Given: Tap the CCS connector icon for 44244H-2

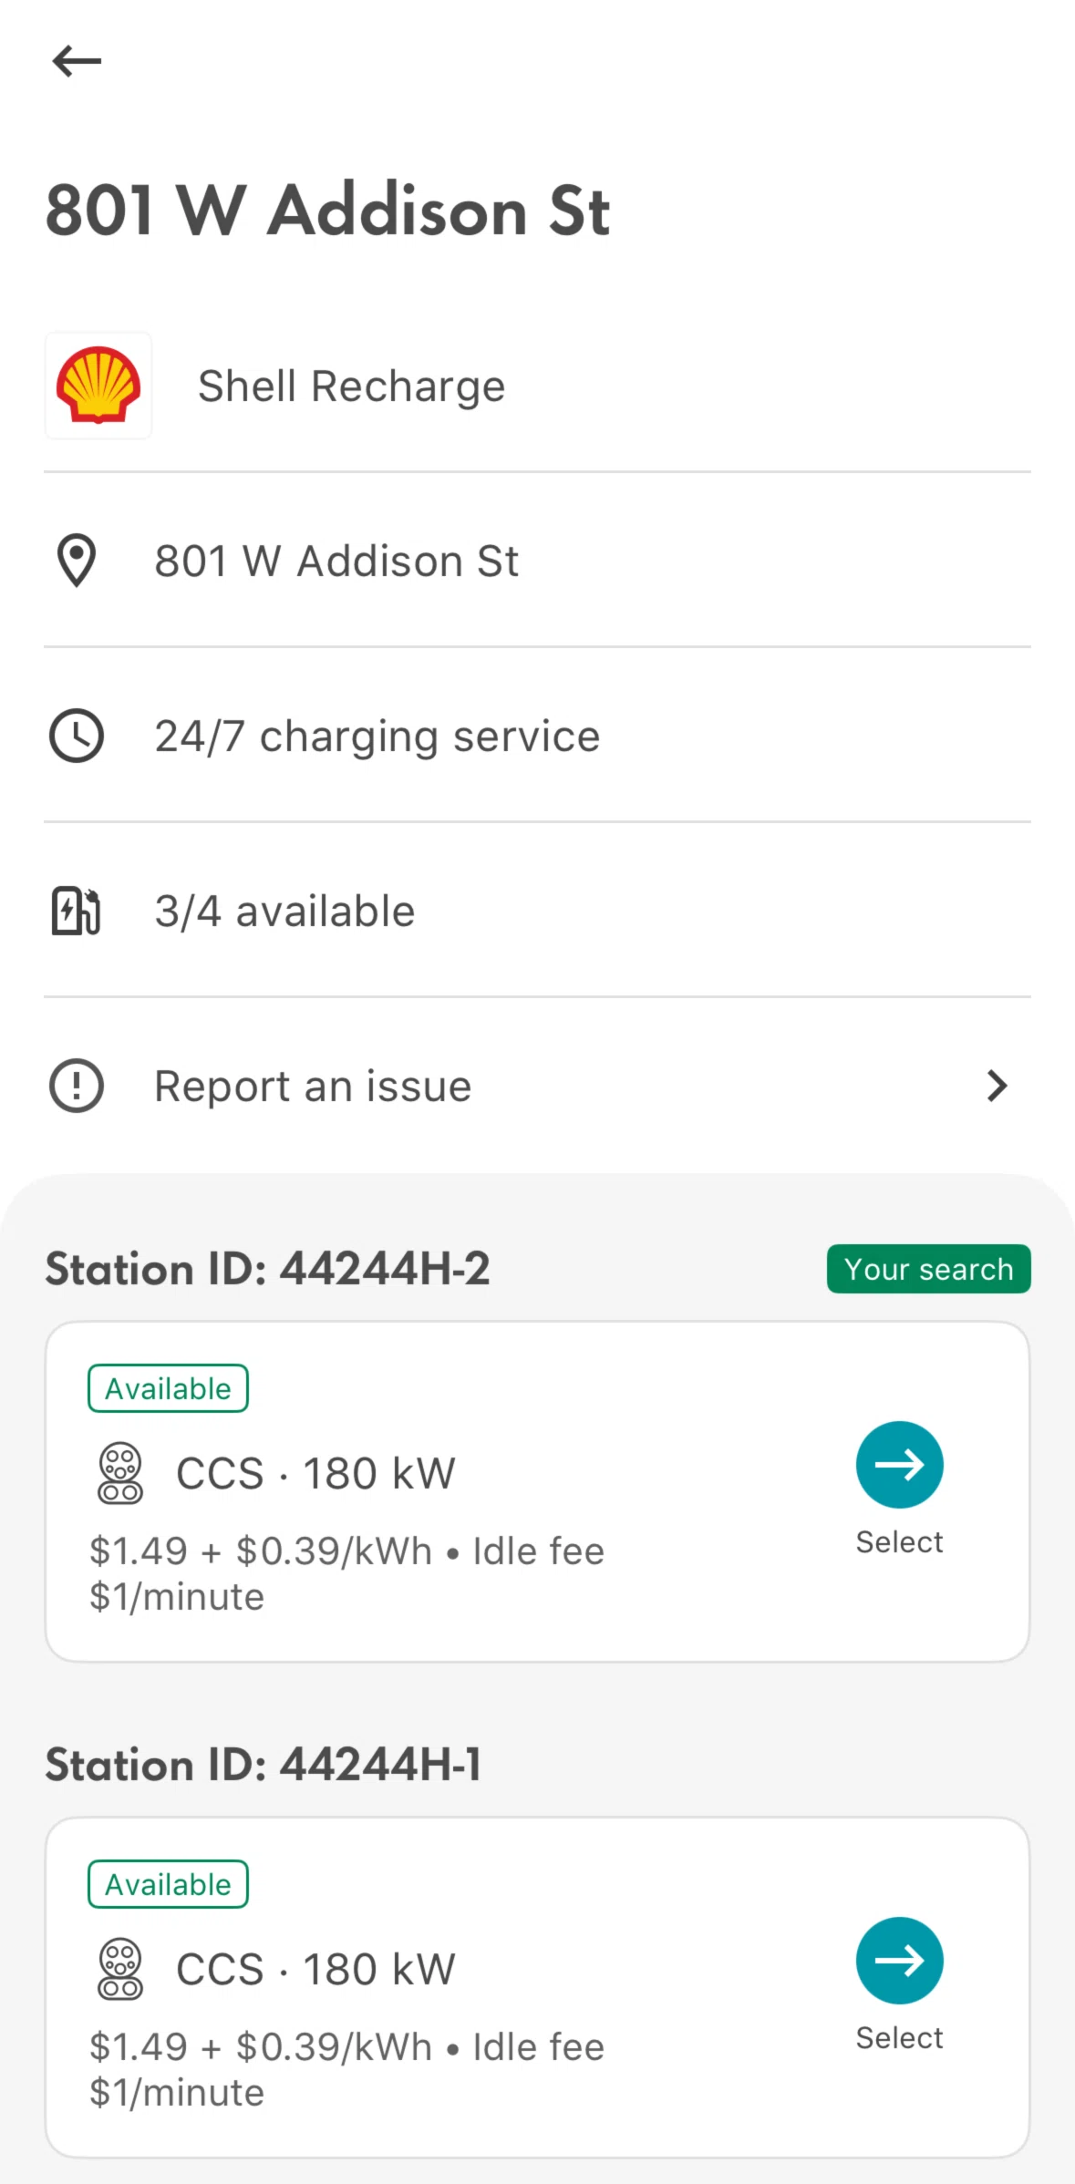Looking at the screenshot, I should click(120, 1472).
